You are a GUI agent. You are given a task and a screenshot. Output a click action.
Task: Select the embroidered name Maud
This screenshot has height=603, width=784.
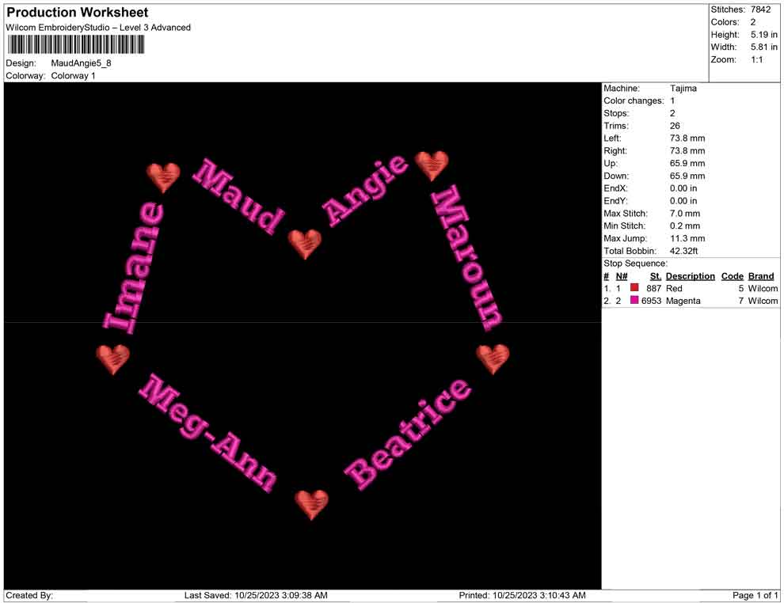coord(238,195)
